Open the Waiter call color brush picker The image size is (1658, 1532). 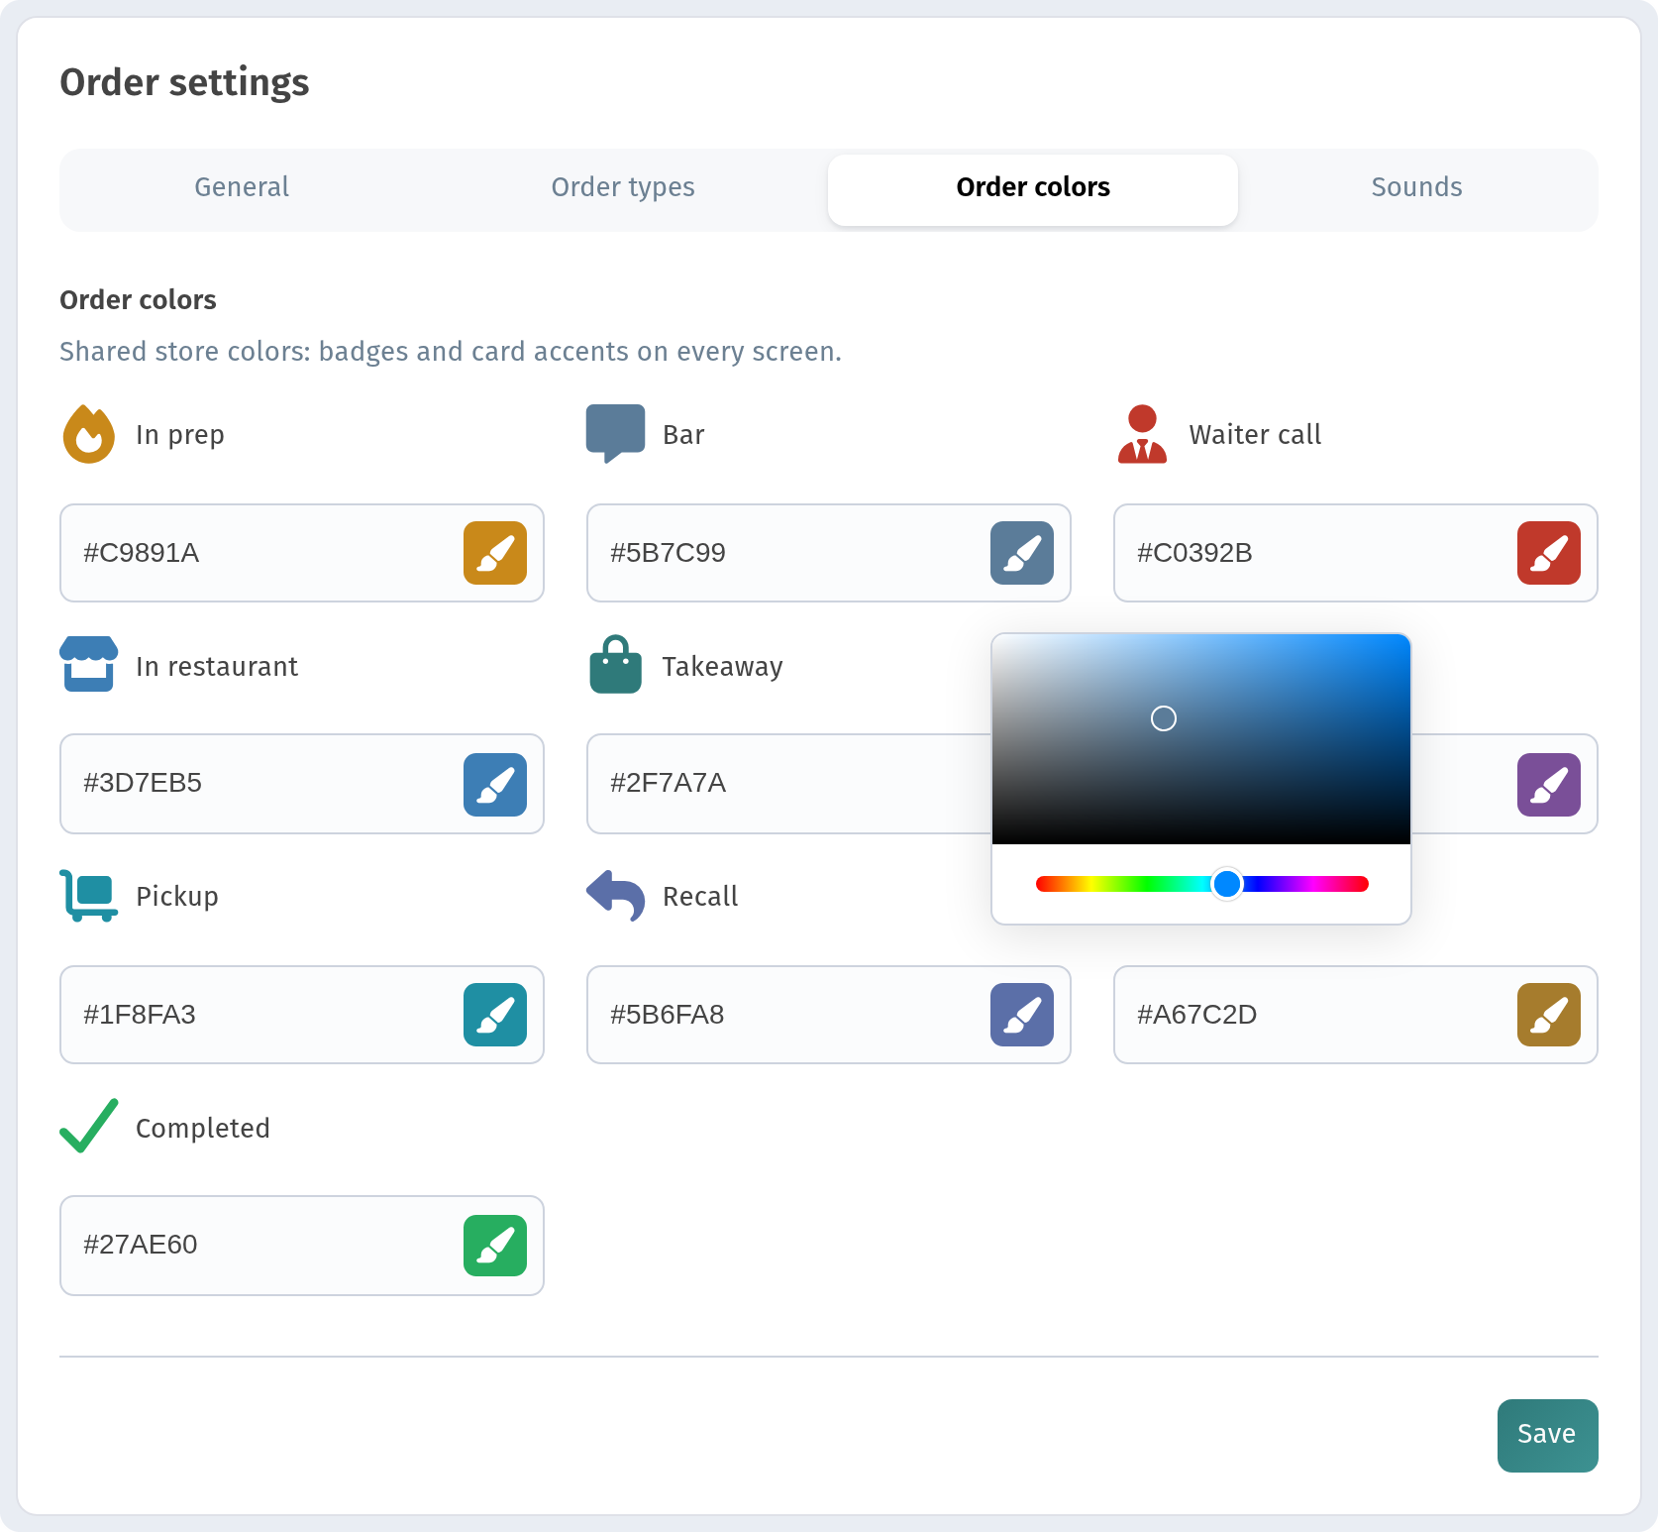1549,553
